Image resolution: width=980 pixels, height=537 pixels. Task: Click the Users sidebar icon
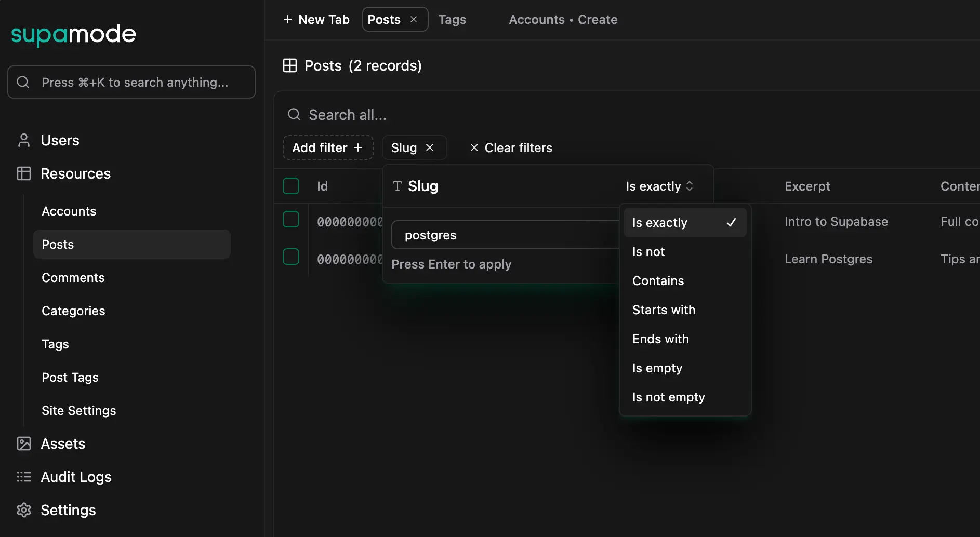tap(23, 140)
